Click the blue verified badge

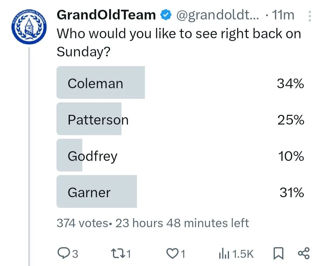166,15
